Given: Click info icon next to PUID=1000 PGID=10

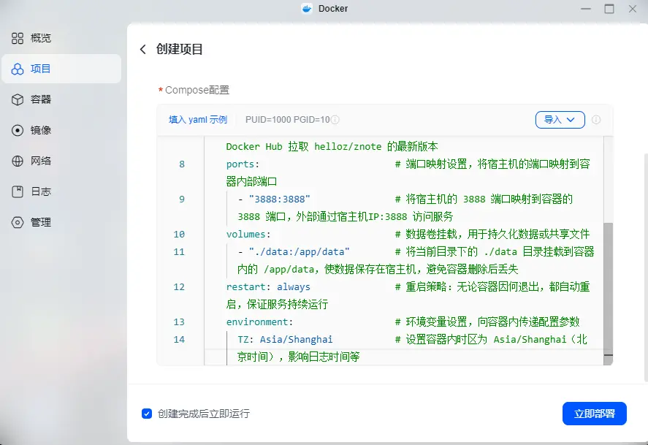Looking at the screenshot, I should pos(335,120).
